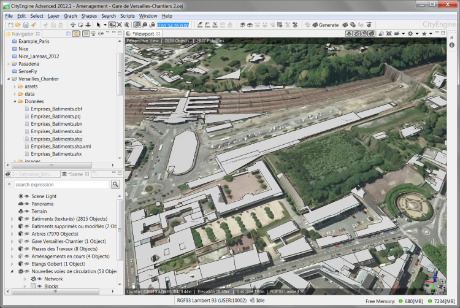
Task: Select the Move (translate) tool
Action: click(73, 25)
